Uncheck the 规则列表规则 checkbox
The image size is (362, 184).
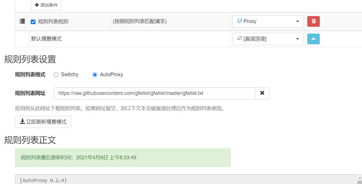33,21
